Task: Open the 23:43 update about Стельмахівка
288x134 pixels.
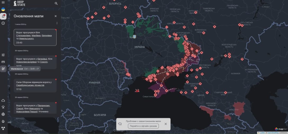Action: (35, 37)
